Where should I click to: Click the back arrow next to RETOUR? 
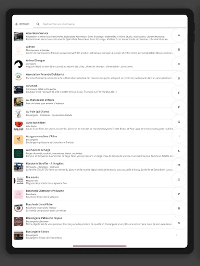(x=17, y=24)
